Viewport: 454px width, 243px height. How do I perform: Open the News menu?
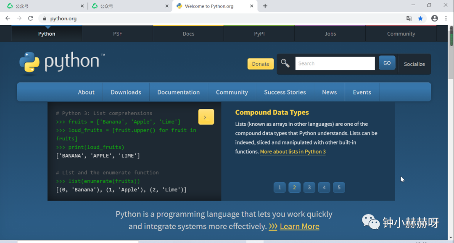[x=330, y=92]
